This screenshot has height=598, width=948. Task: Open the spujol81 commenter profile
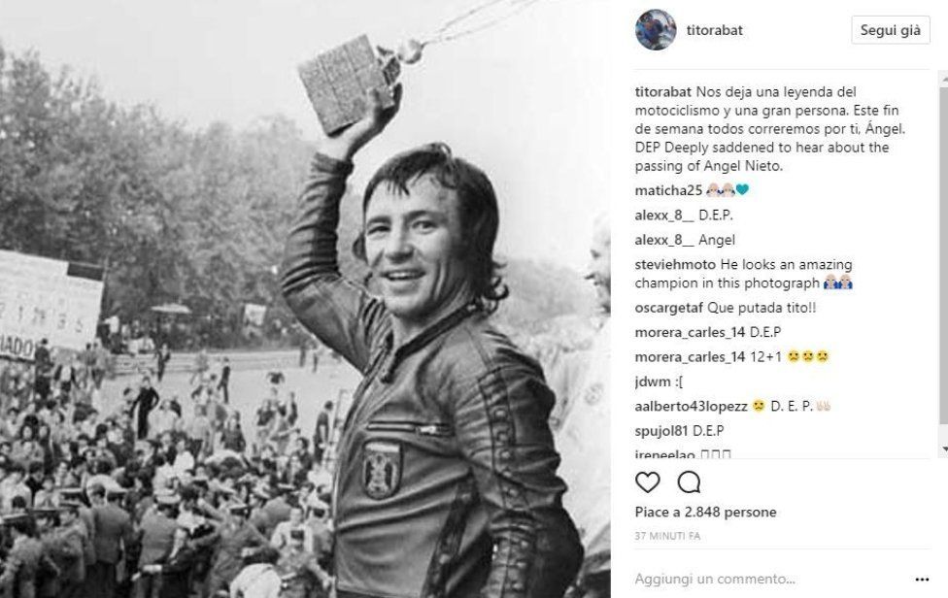click(661, 431)
